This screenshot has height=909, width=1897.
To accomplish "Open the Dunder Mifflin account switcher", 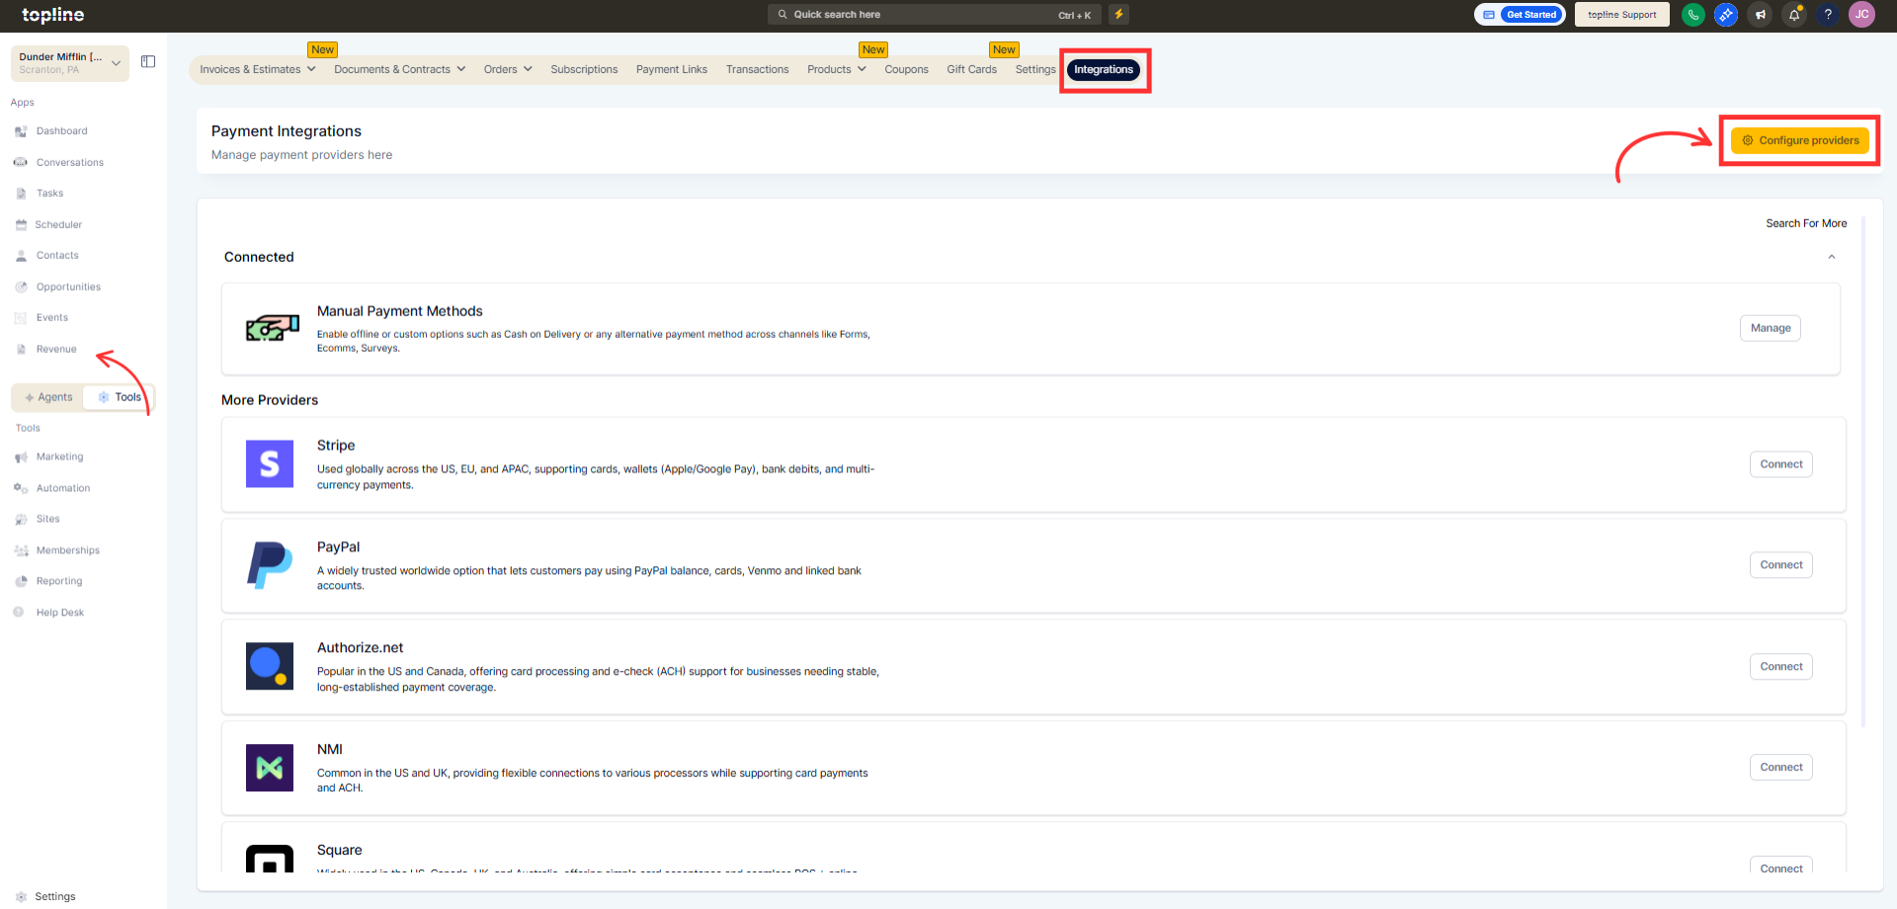I will point(70,63).
